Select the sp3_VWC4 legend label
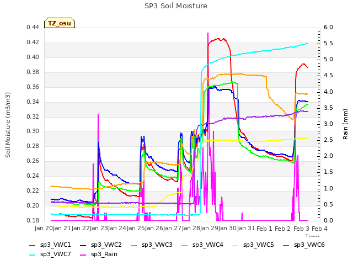The height and width of the screenshot is (265, 353). pos(208,245)
